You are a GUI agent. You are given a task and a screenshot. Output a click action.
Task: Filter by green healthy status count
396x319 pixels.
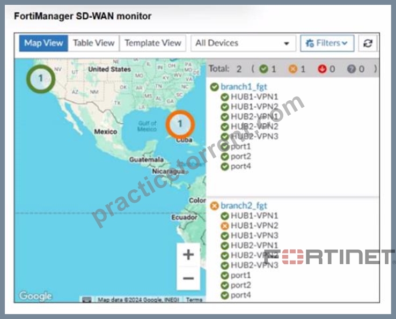point(267,69)
